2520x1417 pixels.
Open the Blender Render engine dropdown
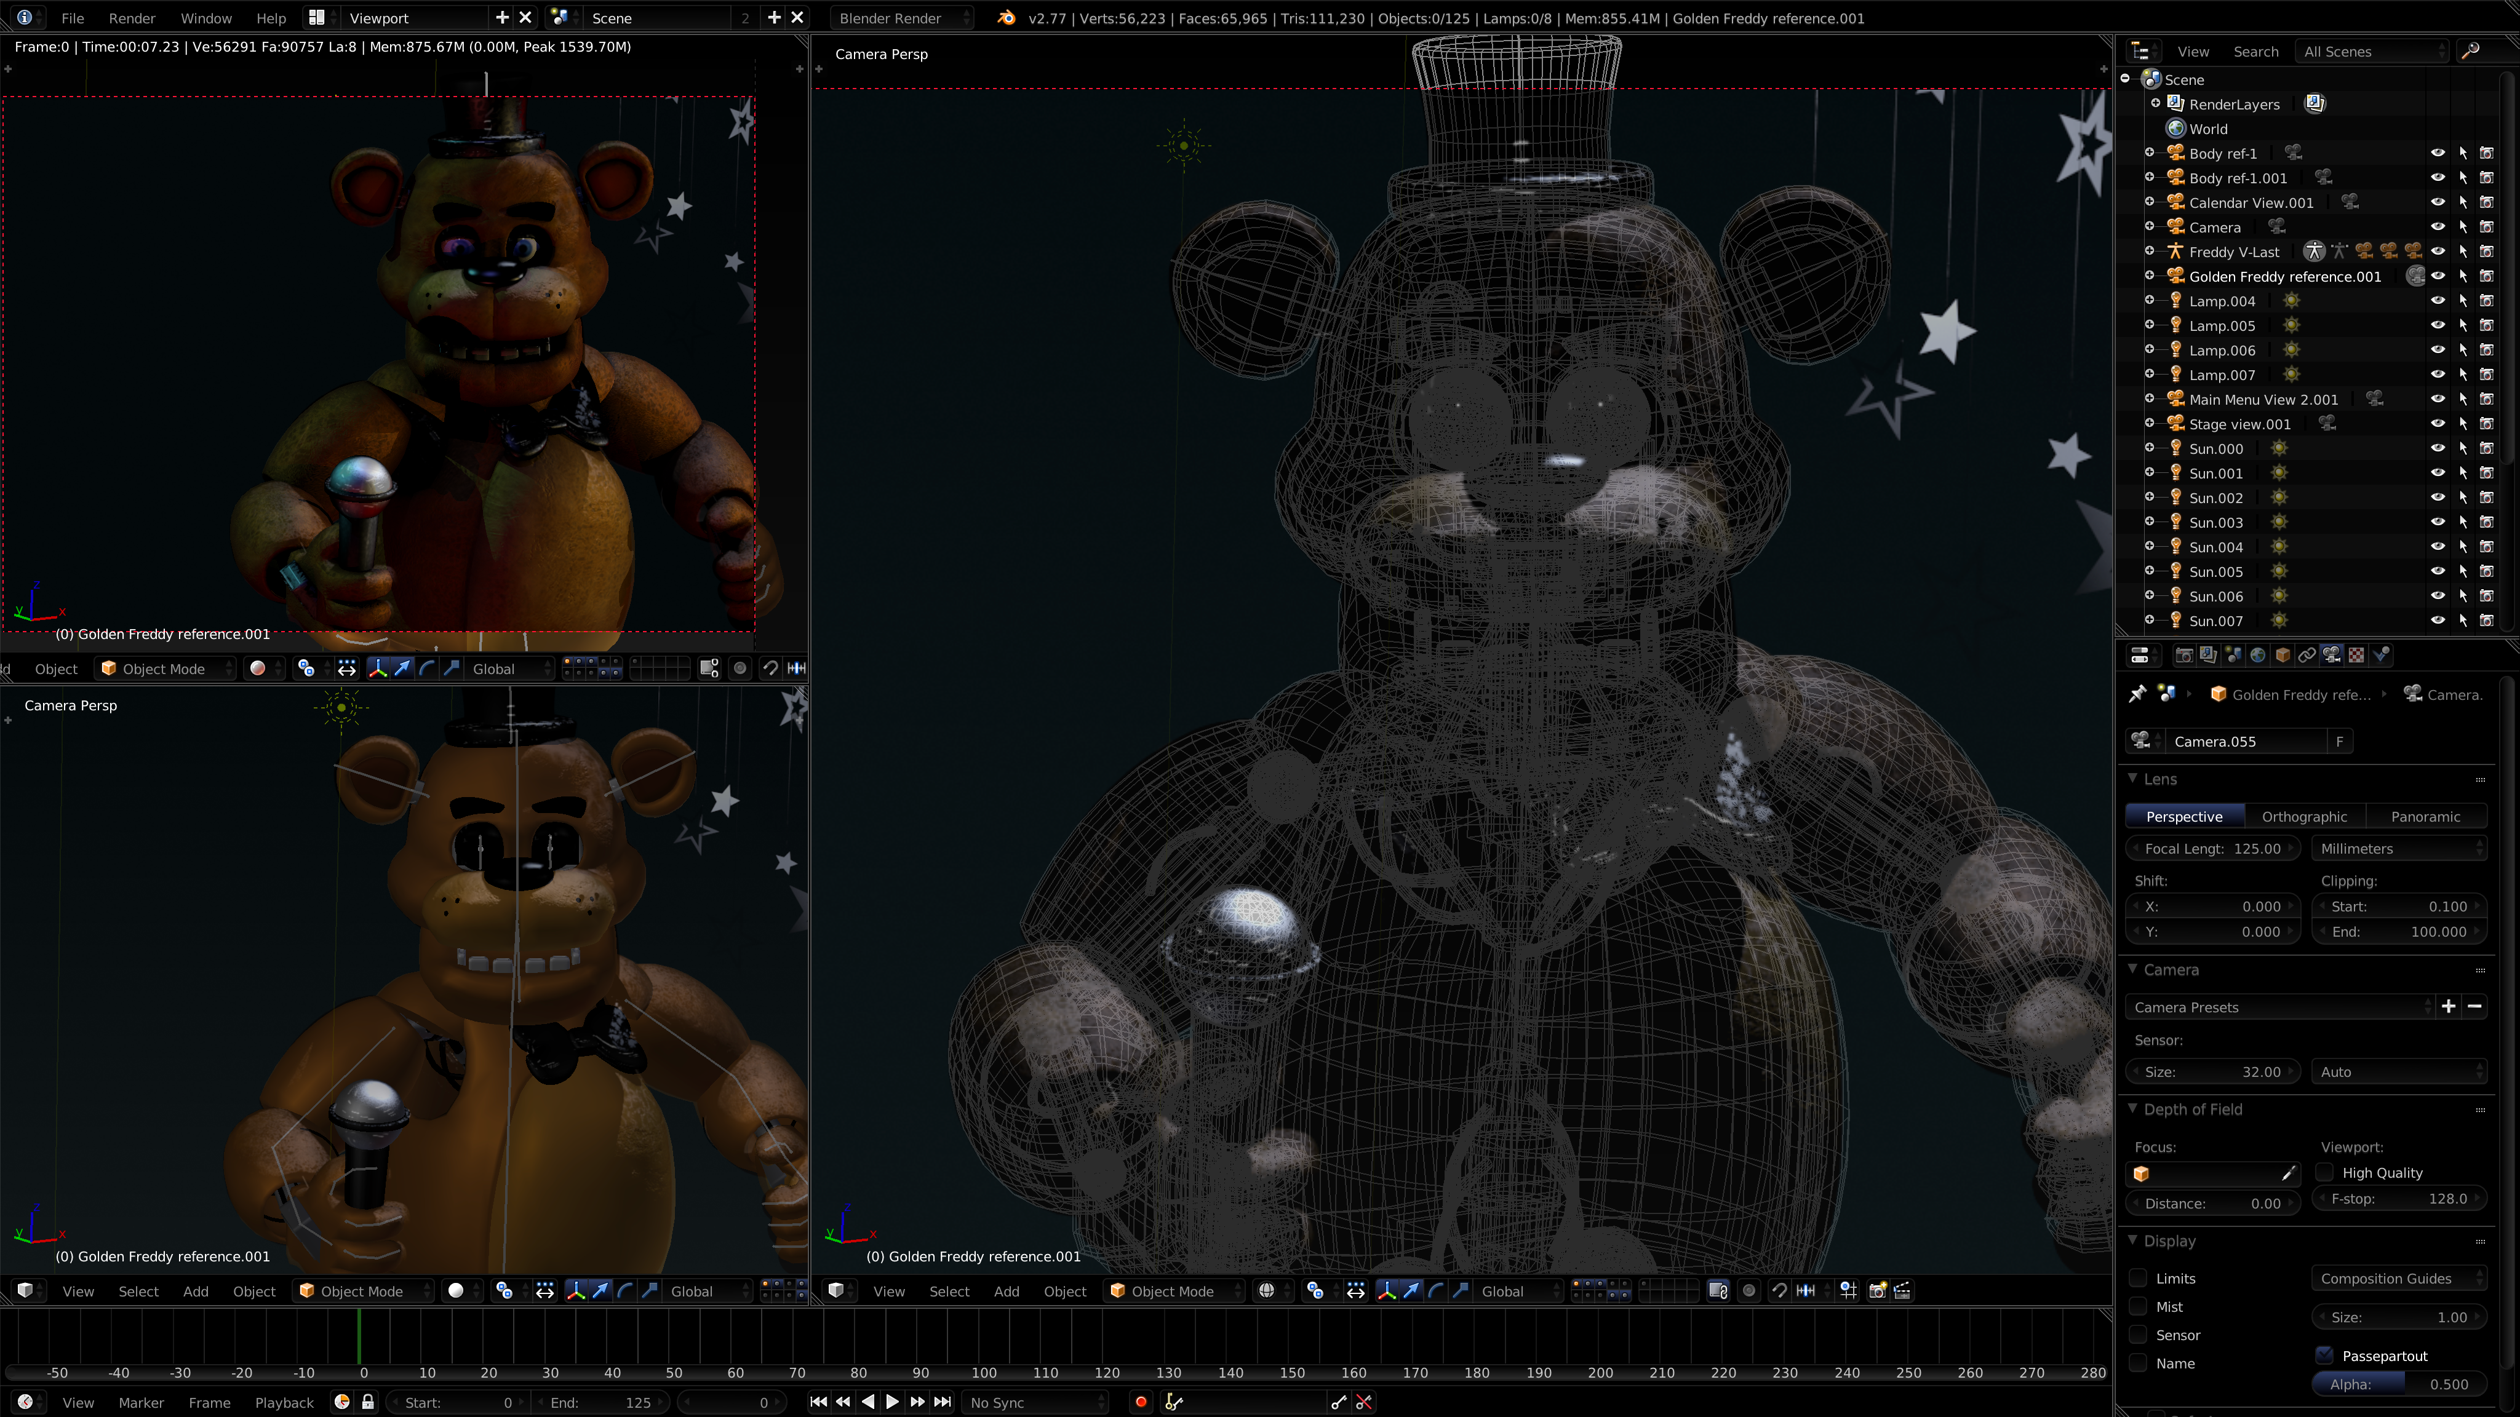[x=901, y=18]
